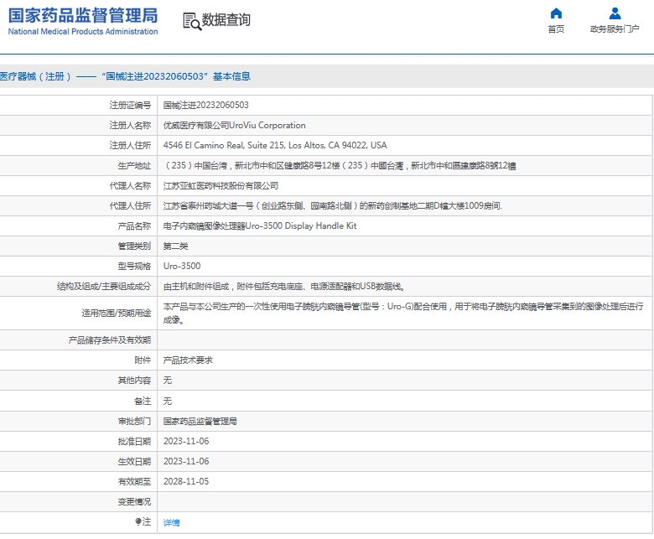The image size is (654, 539).
Task: Click the 产品名称 label
Action: tap(134, 226)
